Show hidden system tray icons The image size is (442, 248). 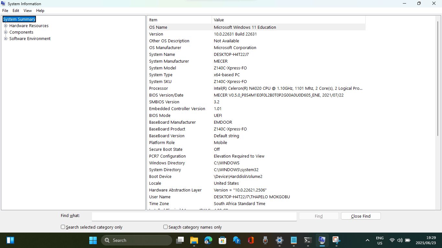pyautogui.click(x=367, y=240)
